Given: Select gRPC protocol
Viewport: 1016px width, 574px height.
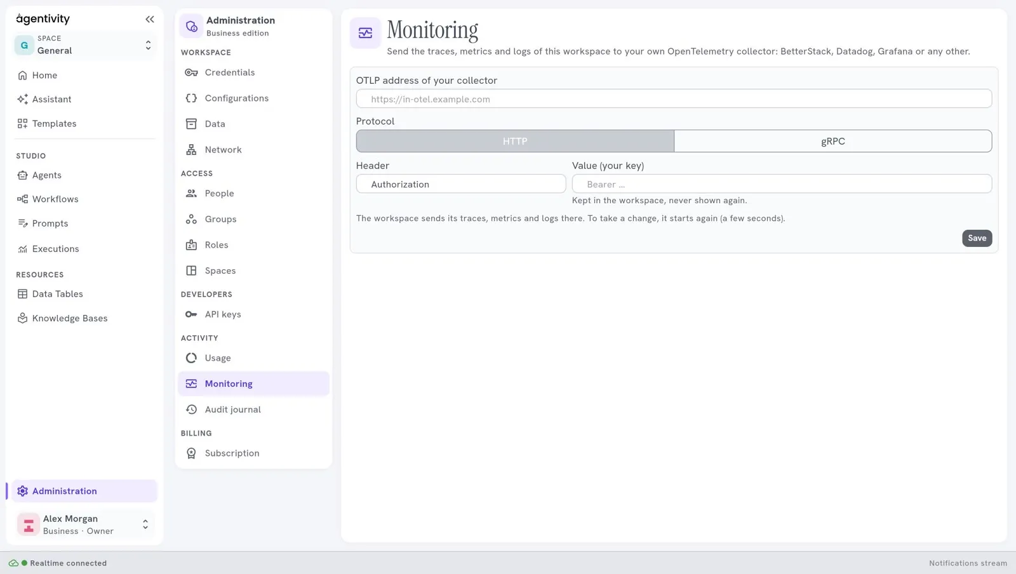Looking at the screenshot, I should coord(832,141).
